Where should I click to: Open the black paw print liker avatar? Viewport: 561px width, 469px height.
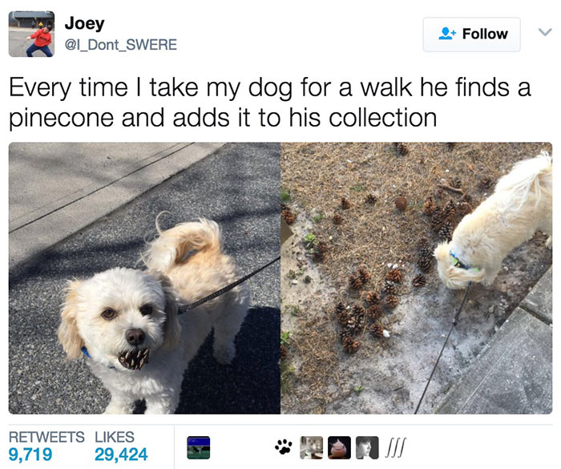pos(284,447)
